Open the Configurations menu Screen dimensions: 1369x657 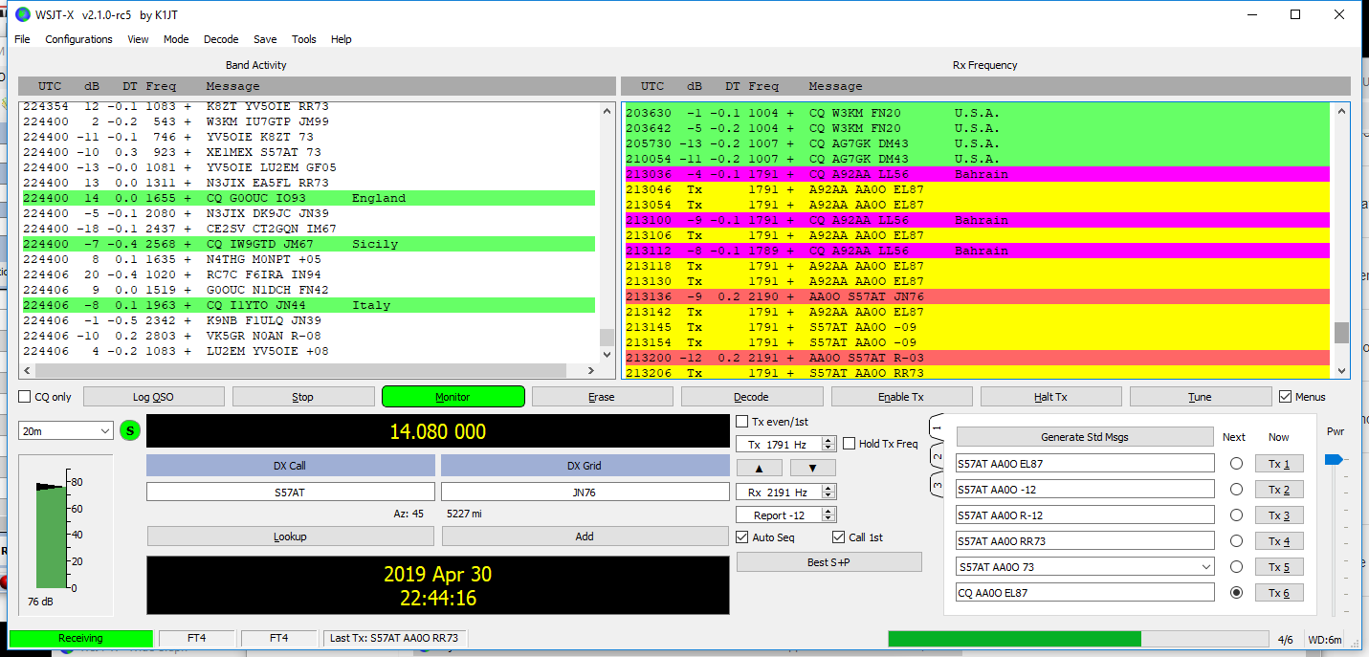pyautogui.click(x=78, y=39)
